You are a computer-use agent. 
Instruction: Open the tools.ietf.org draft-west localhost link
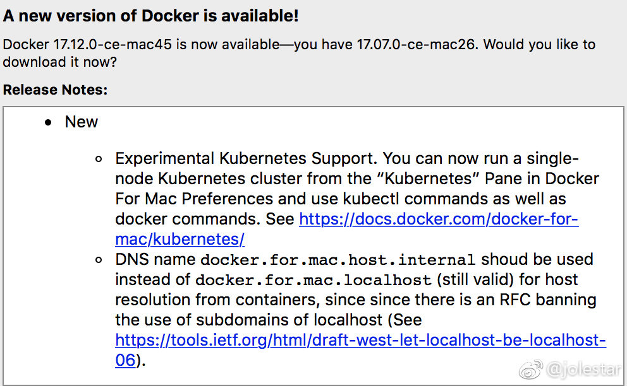tap(361, 340)
